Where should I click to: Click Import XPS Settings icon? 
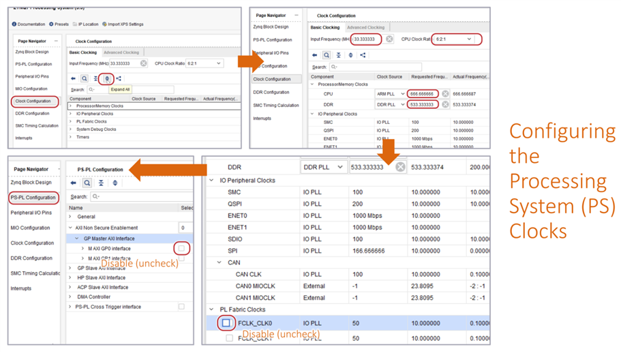tap(104, 24)
